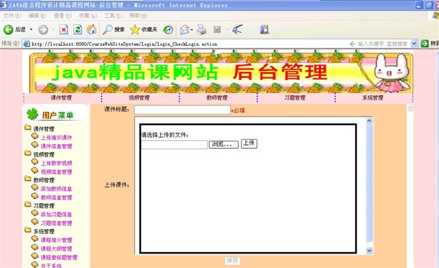Go to the Home page icon
The image size is (439, 268).
(x=91, y=29)
